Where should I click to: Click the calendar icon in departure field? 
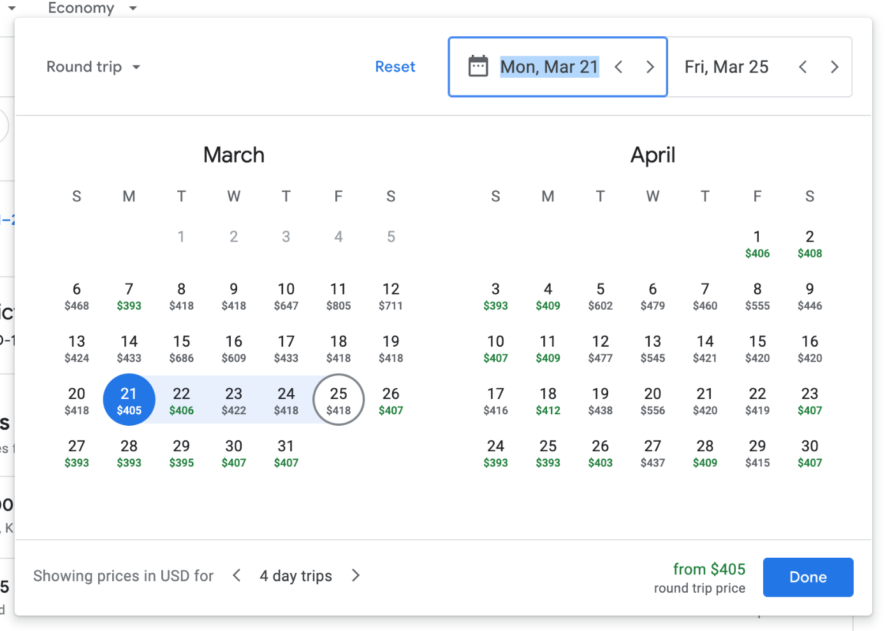478,66
